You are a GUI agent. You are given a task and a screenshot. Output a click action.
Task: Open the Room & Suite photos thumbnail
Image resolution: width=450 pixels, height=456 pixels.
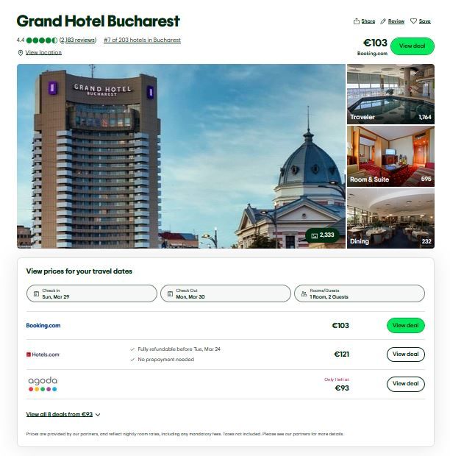[390, 156]
